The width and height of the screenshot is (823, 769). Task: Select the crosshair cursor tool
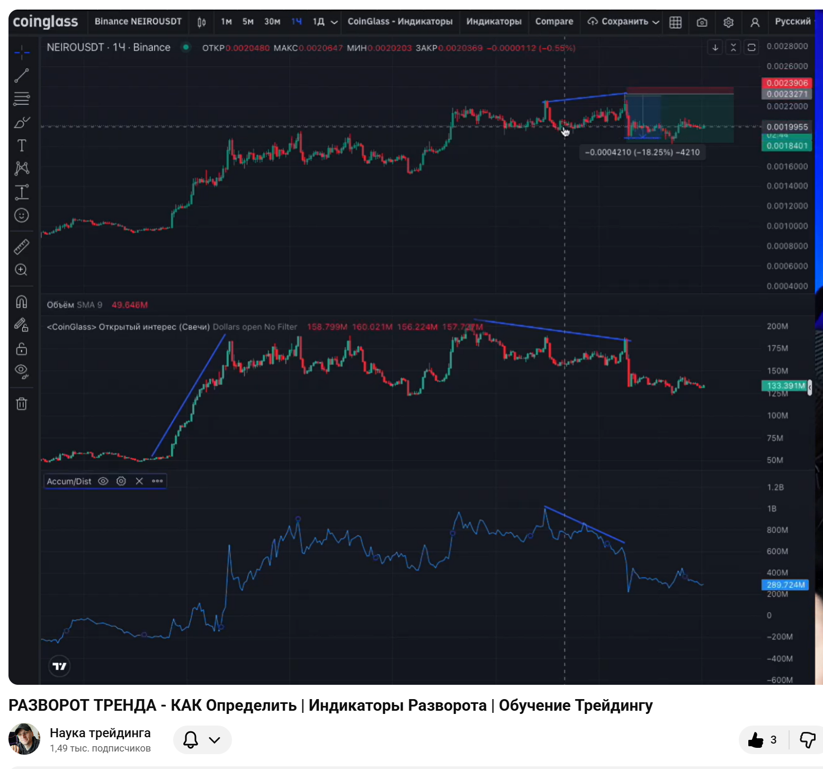pyautogui.click(x=22, y=52)
